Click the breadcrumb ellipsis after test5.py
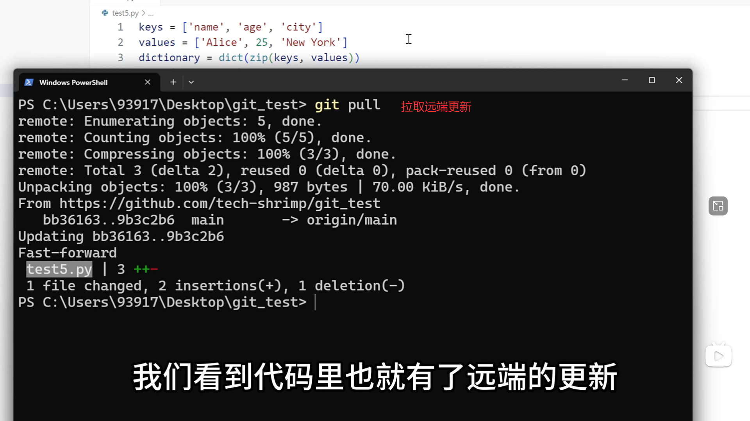 pyautogui.click(x=151, y=13)
